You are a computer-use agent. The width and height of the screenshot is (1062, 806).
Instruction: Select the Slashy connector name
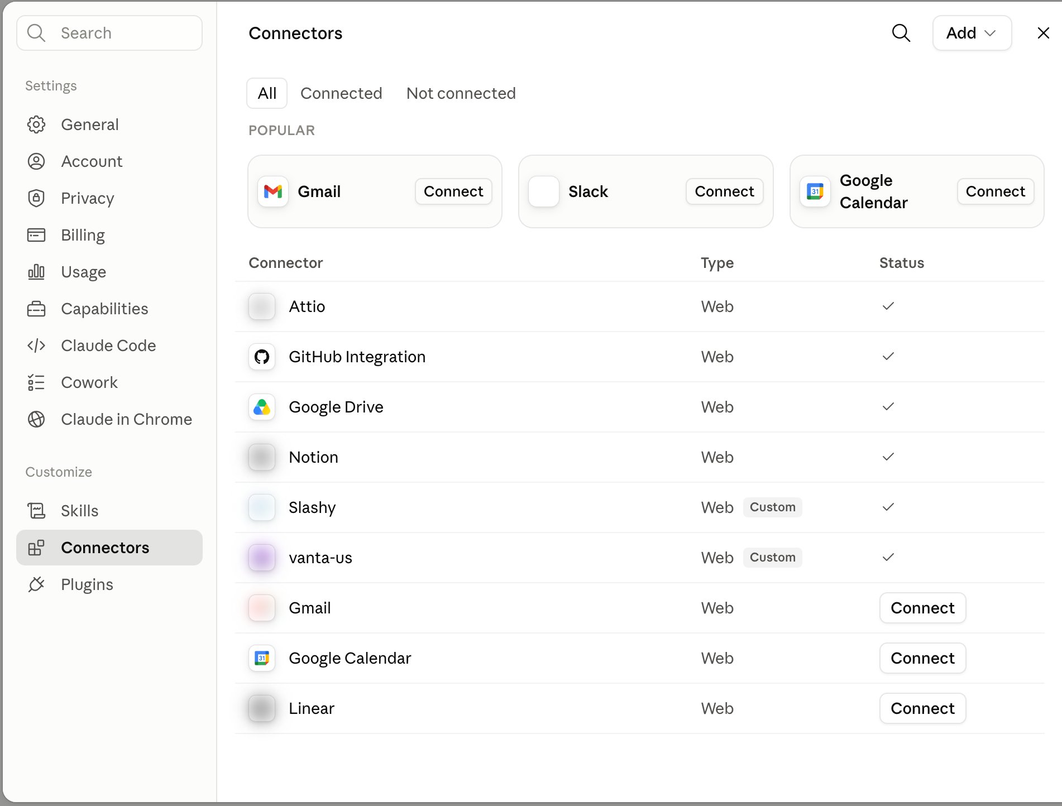312,507
